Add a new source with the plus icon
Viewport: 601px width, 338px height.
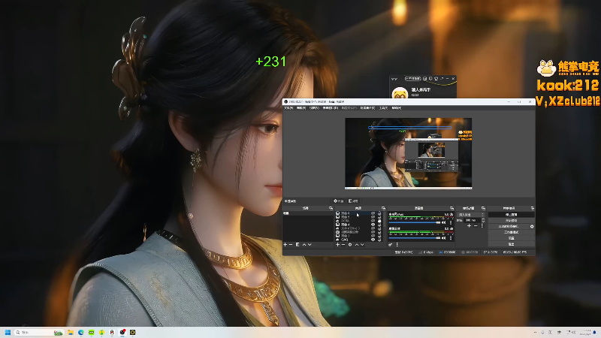pos(337,245)
